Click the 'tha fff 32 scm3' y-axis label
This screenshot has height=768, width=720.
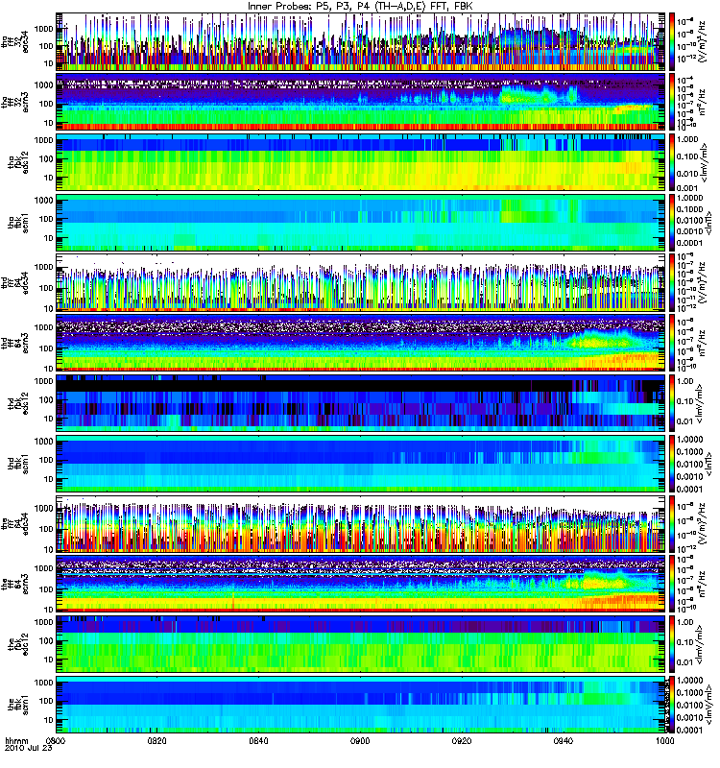pos(14,102)
